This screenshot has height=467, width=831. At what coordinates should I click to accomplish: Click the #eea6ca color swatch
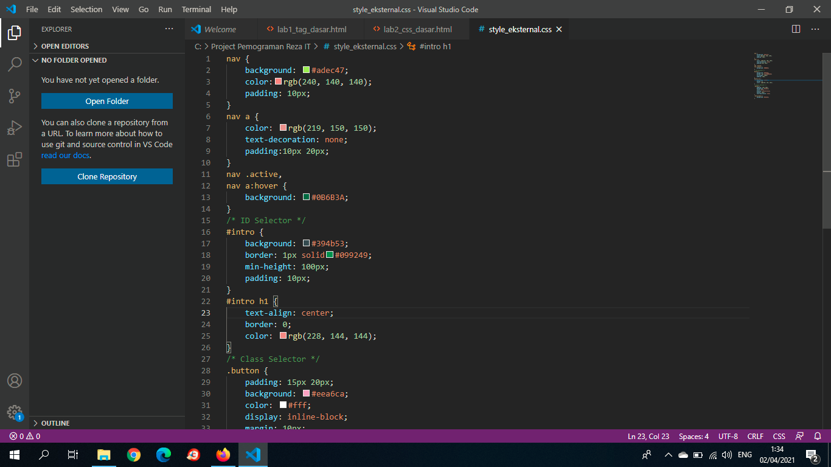click(x=307, y=393)
